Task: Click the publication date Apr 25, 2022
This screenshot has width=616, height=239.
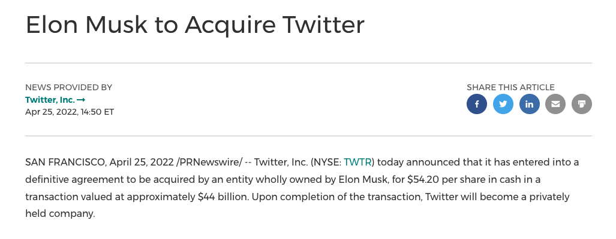Action: (50, 112)
